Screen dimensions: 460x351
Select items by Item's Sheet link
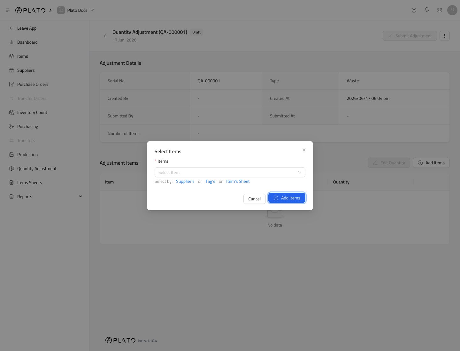(238, 181)
